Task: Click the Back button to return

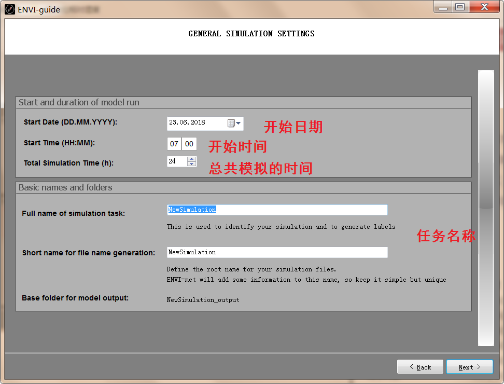Action: click(420, 366)
